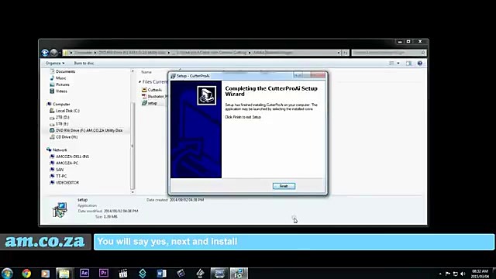Open the Windows Start menu
The height and width of the screenshot is (279, 496).
tap(7, 274)
